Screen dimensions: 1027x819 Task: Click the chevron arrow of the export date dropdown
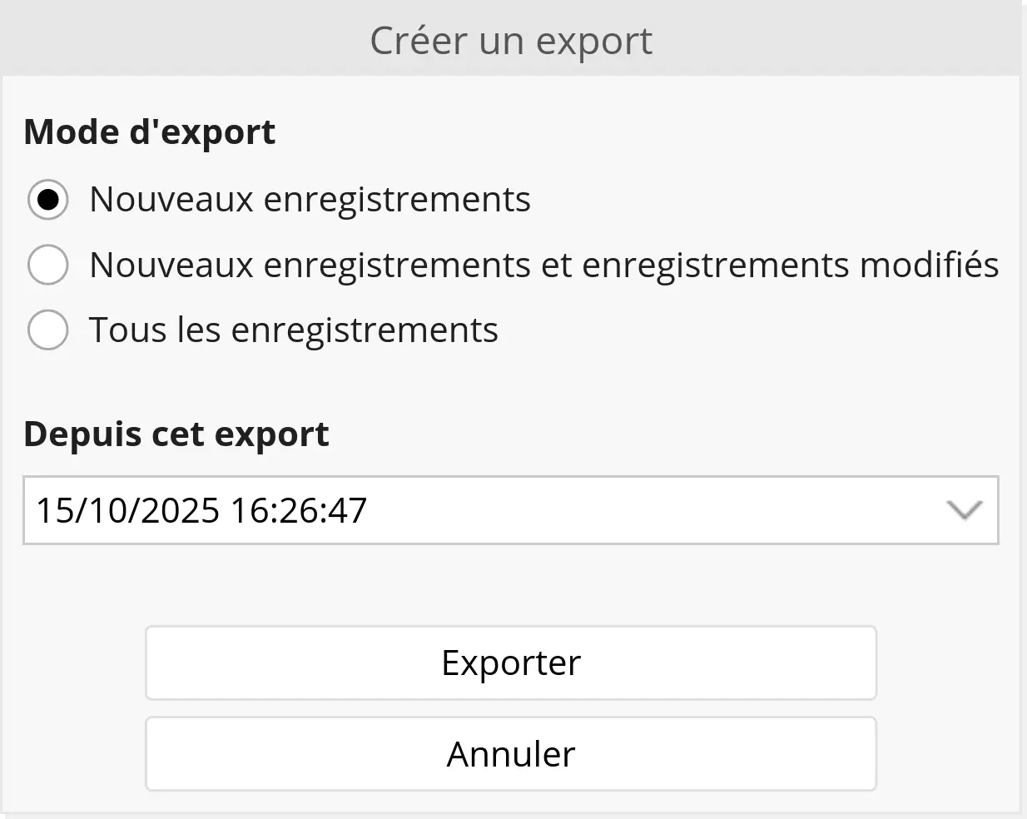(x=965, y=510)
